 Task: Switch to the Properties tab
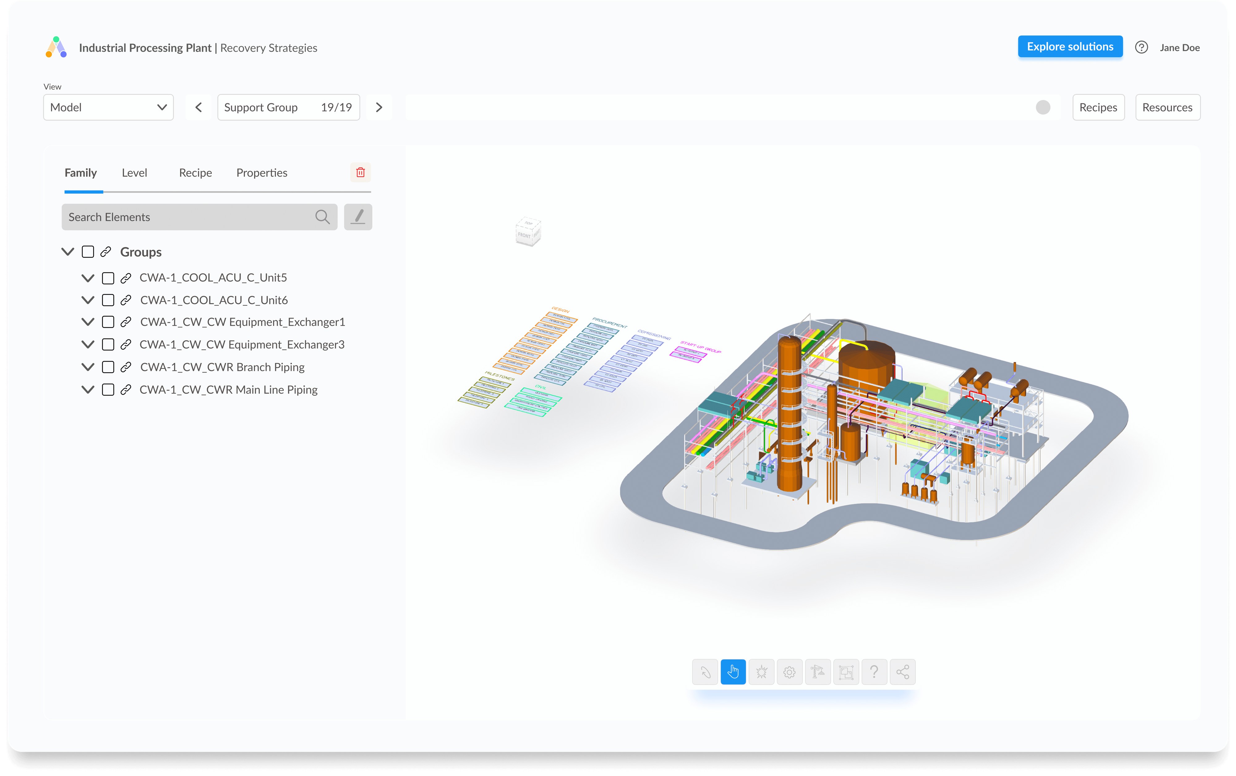[261, 173]
